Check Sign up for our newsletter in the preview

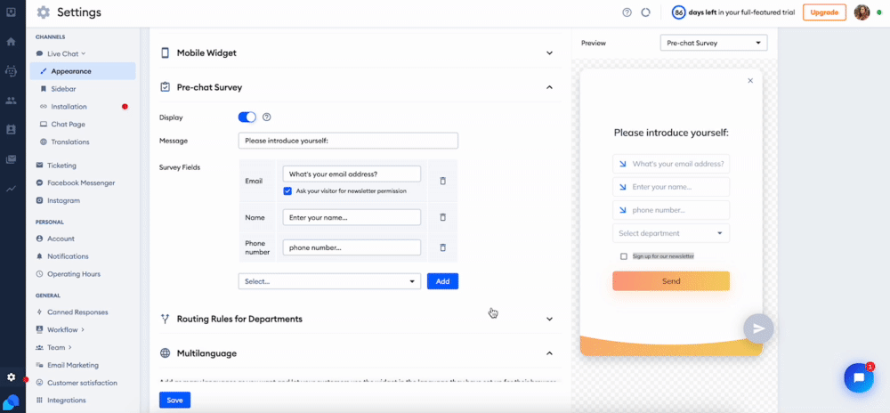(624, 256)
